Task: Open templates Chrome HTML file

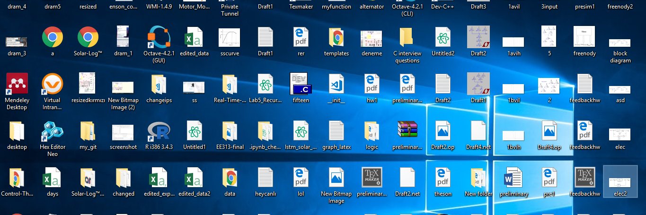Action: tap(336, 38)
